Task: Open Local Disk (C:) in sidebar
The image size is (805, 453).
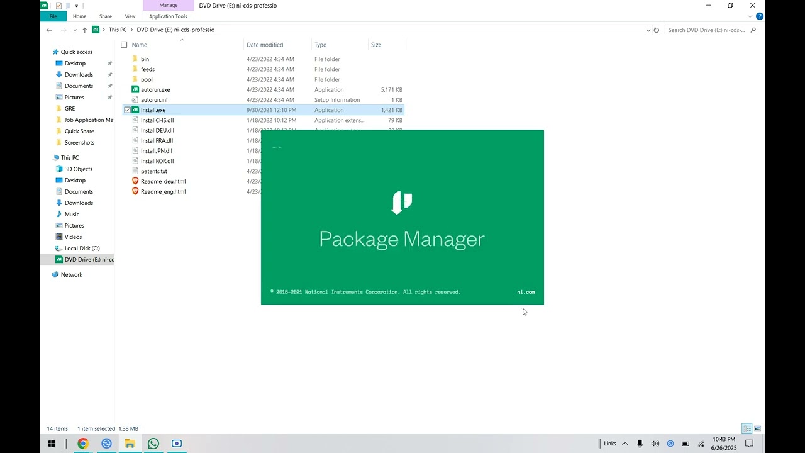Action: tap(82, 249)
